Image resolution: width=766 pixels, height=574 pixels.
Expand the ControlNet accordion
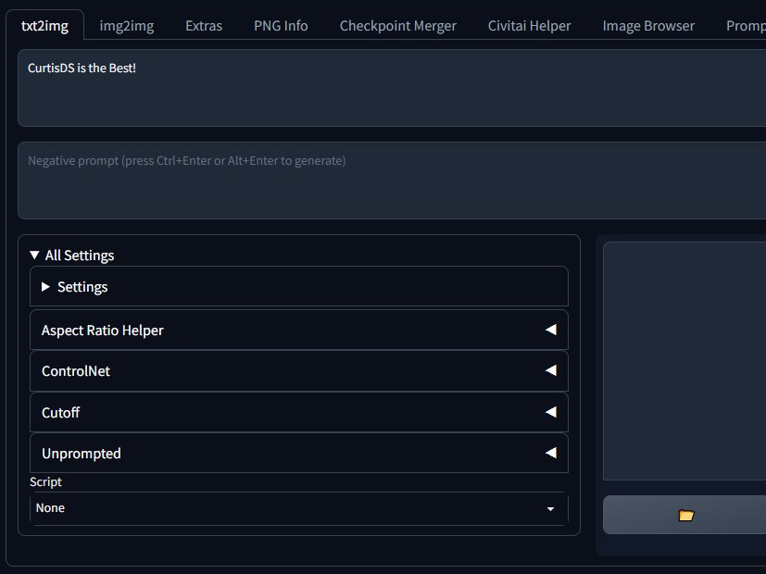click(x=299, y=371)
